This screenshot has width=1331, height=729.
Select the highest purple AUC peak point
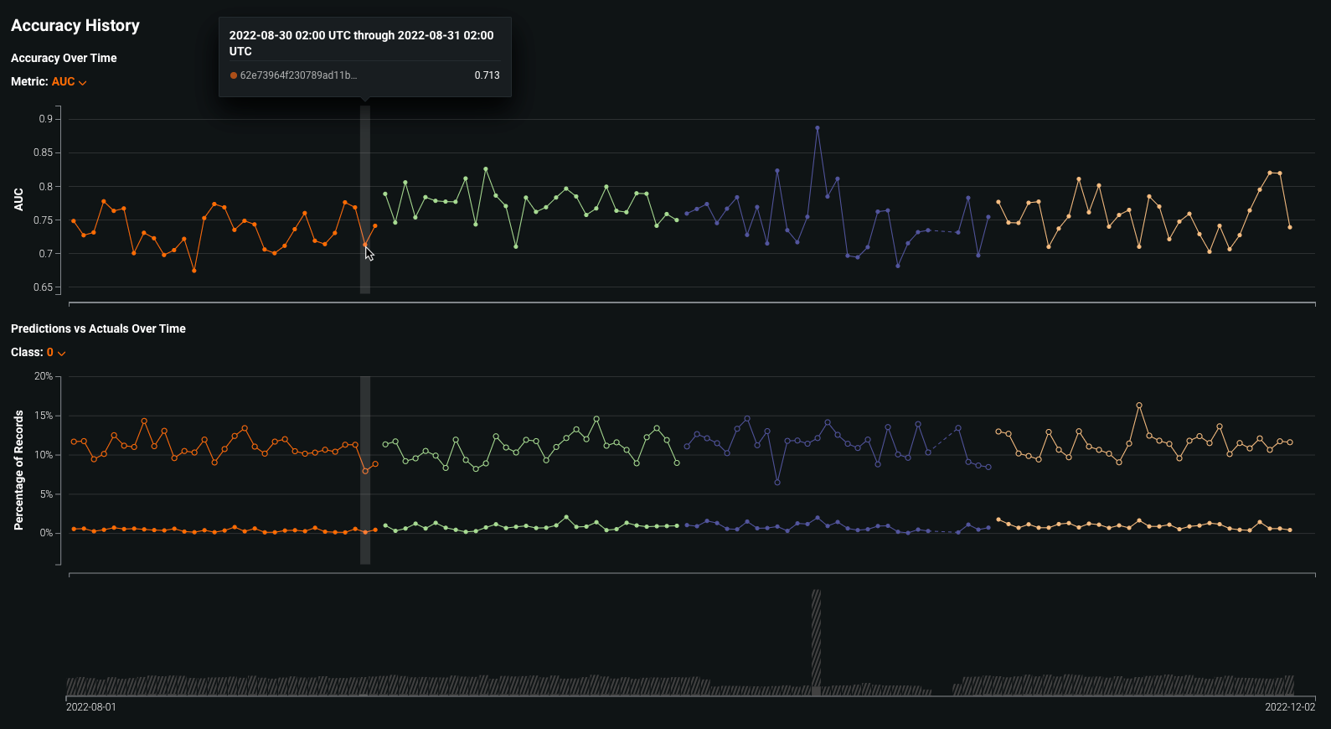pyautogui.click(x=817, y=128)
